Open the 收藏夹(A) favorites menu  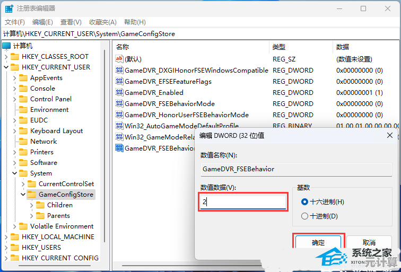click(102, 22)
